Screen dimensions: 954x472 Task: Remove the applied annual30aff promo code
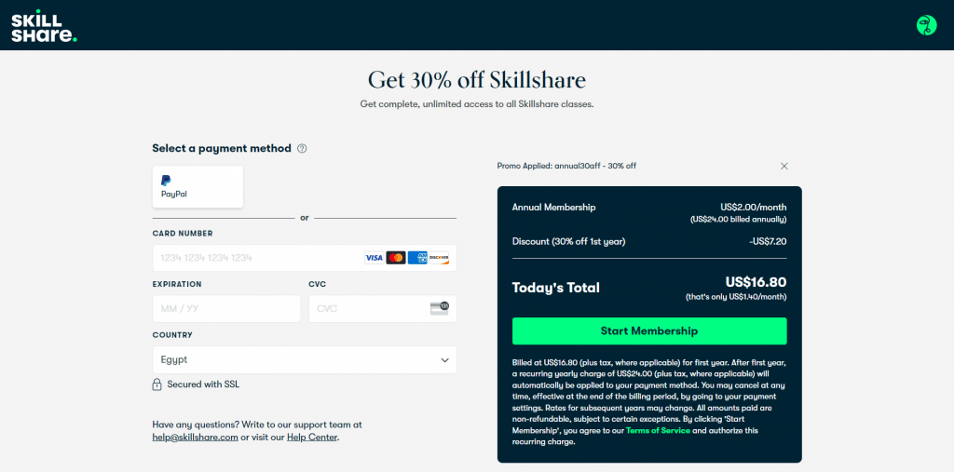784,166
